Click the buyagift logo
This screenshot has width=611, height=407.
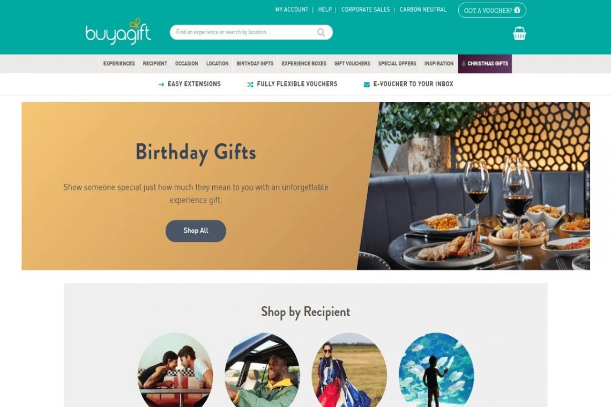pos(118,32)
